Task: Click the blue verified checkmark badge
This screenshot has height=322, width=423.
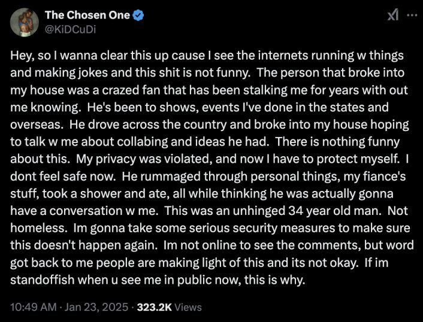Action: [138, 16]
